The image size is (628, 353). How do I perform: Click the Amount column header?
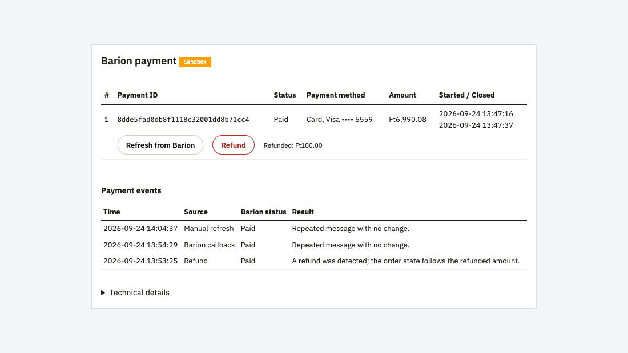tap(402, 95)
